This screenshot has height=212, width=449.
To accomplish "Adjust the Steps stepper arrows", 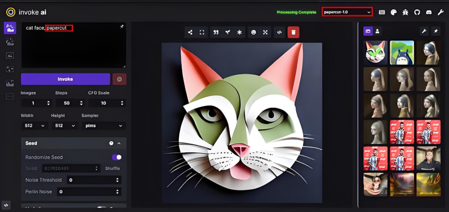I will (82, 103).
